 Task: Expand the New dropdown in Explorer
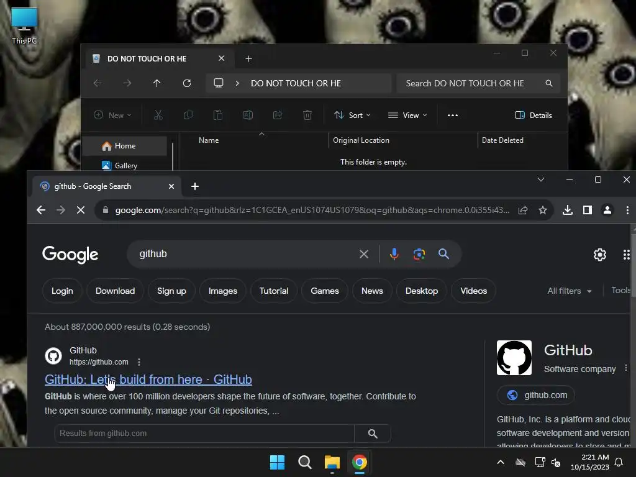click(x=112, y=115)
